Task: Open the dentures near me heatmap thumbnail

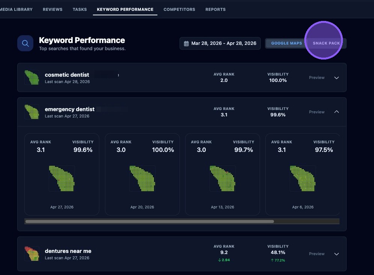Action: [32, 254]
